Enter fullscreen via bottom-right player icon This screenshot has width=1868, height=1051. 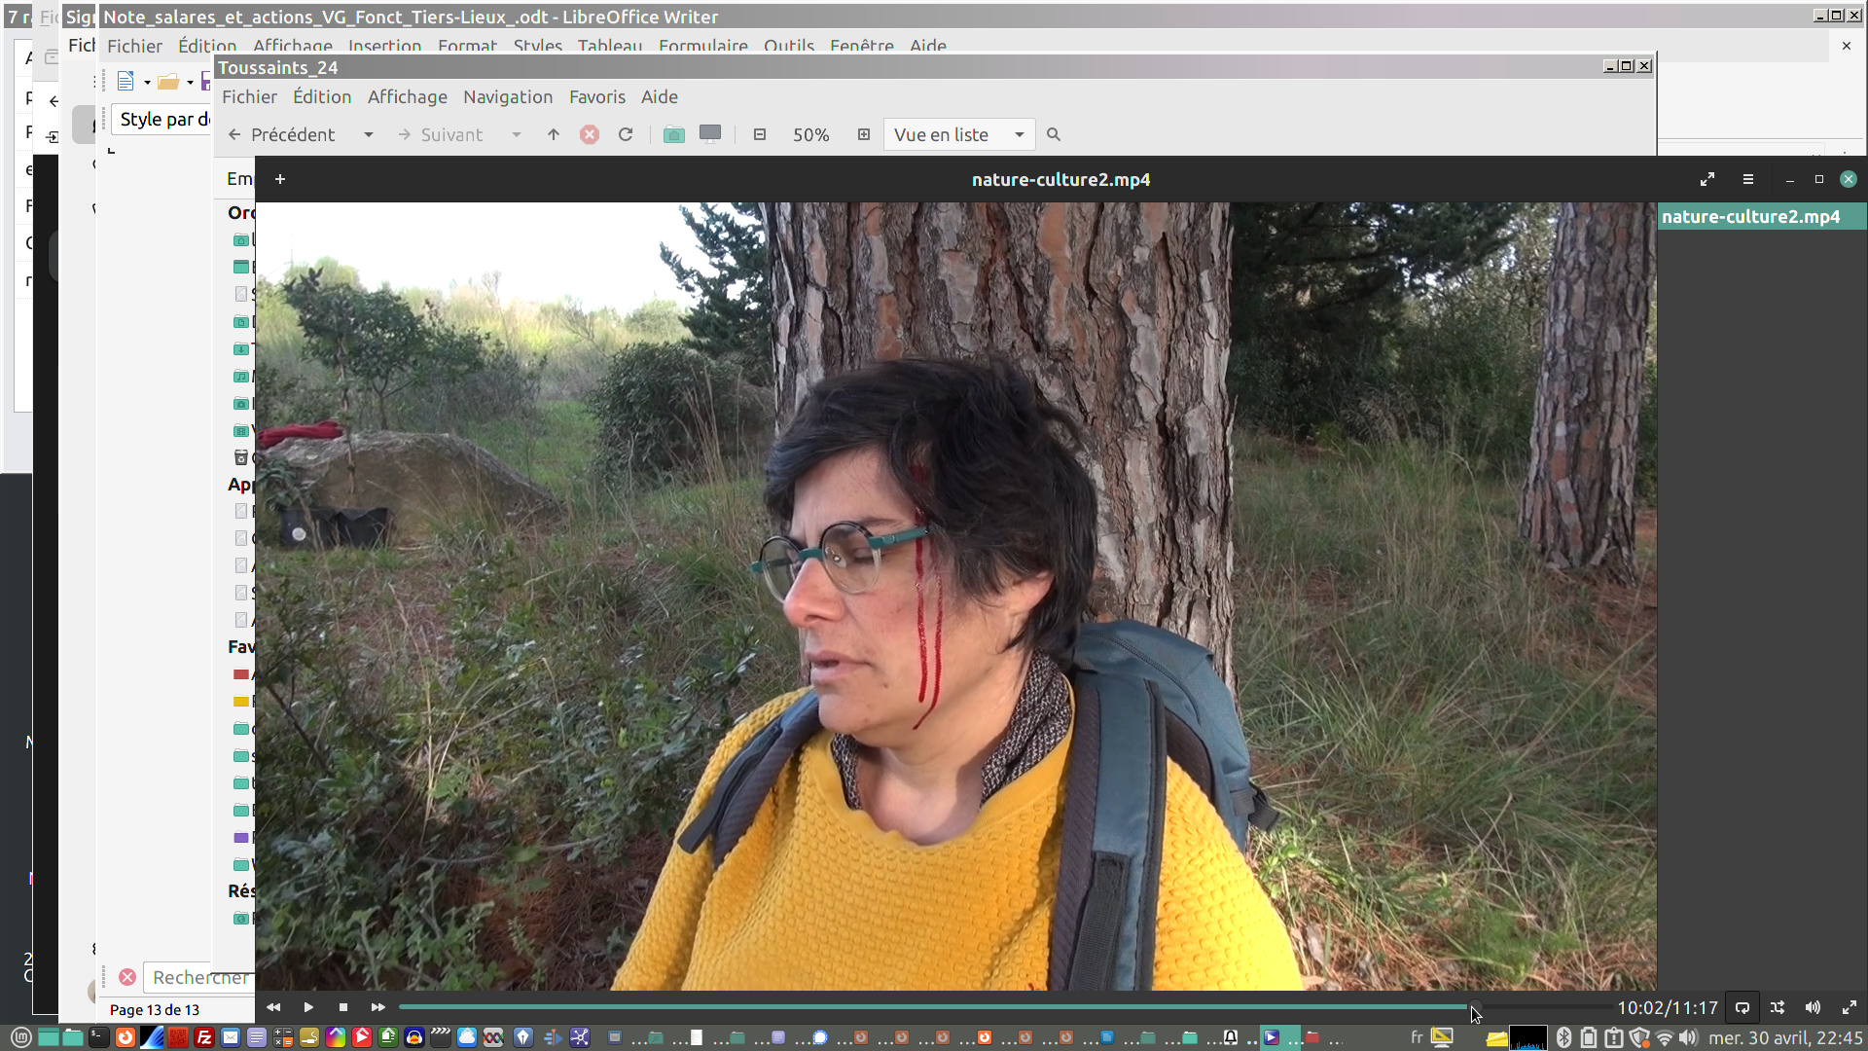[1849, 1008]
